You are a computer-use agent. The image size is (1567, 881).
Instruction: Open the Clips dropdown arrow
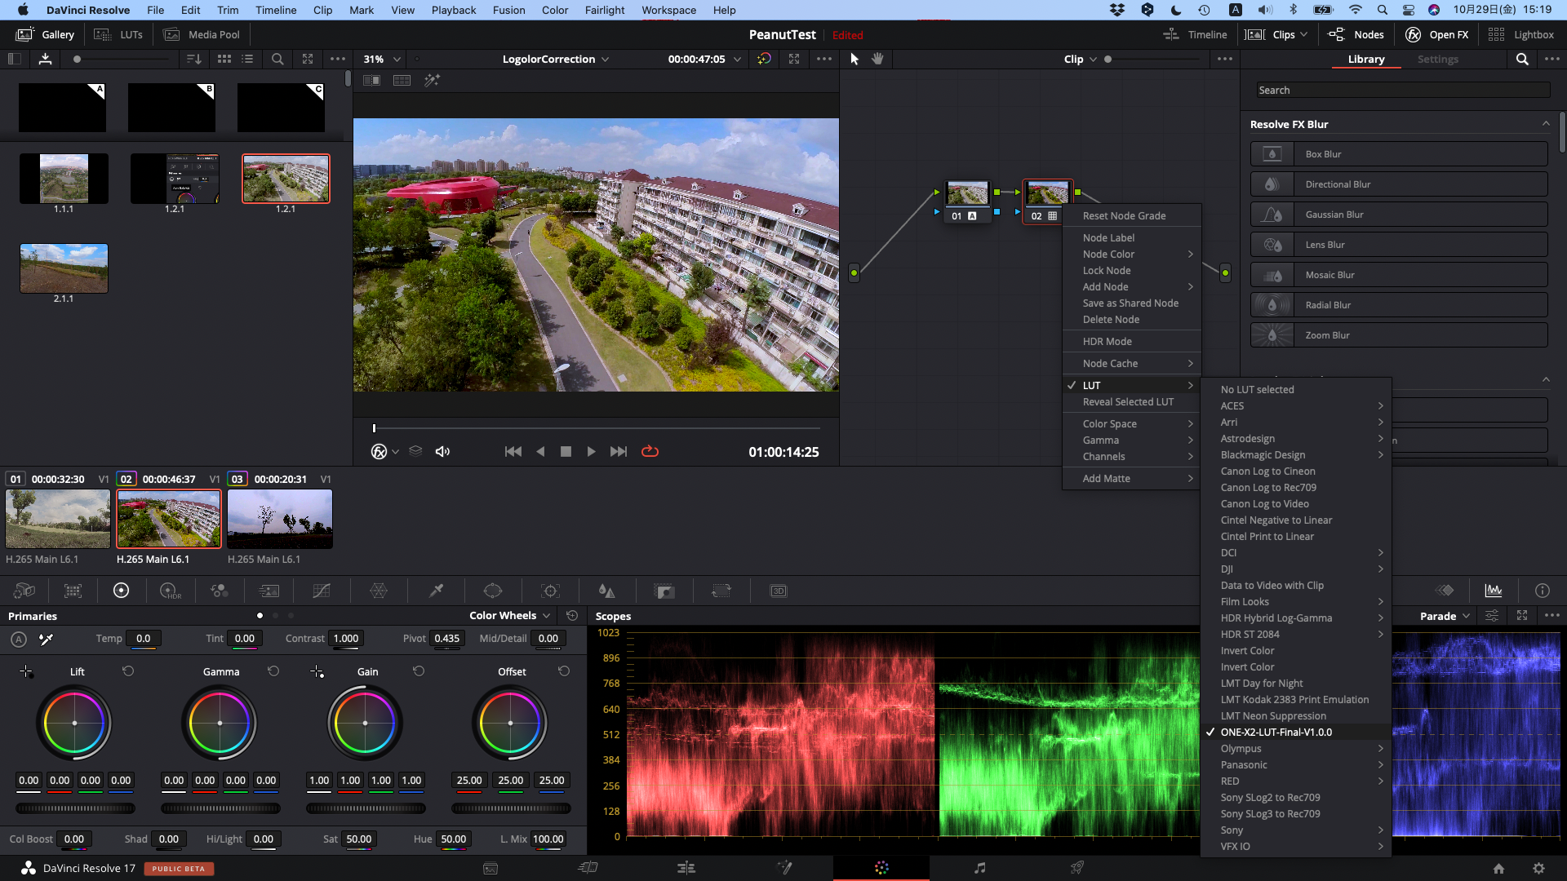(x=1304, y=34)
